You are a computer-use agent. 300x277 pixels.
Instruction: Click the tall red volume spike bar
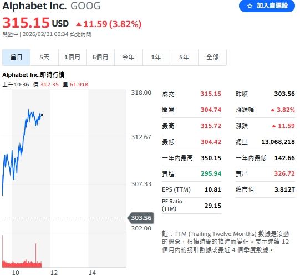pos(35,253)
